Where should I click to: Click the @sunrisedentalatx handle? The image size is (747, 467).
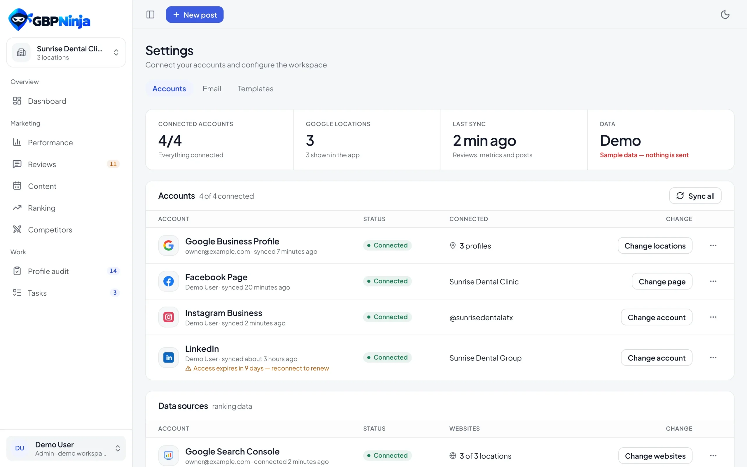481,318
